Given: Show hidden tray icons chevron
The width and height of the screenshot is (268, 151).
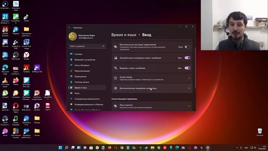Looking at the screenshot, I should point(237,148).
